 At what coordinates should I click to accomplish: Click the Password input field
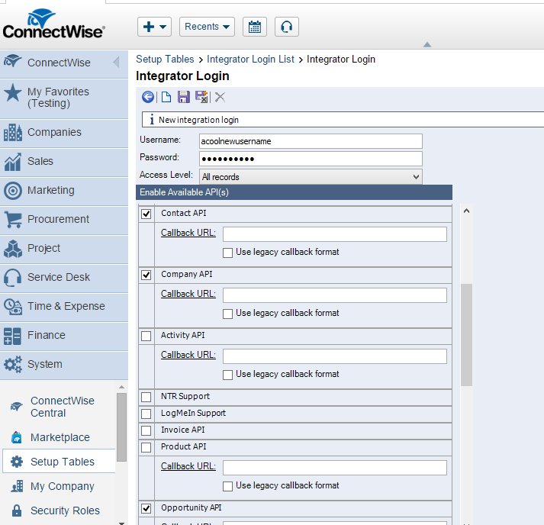click(x=311, y=159)
